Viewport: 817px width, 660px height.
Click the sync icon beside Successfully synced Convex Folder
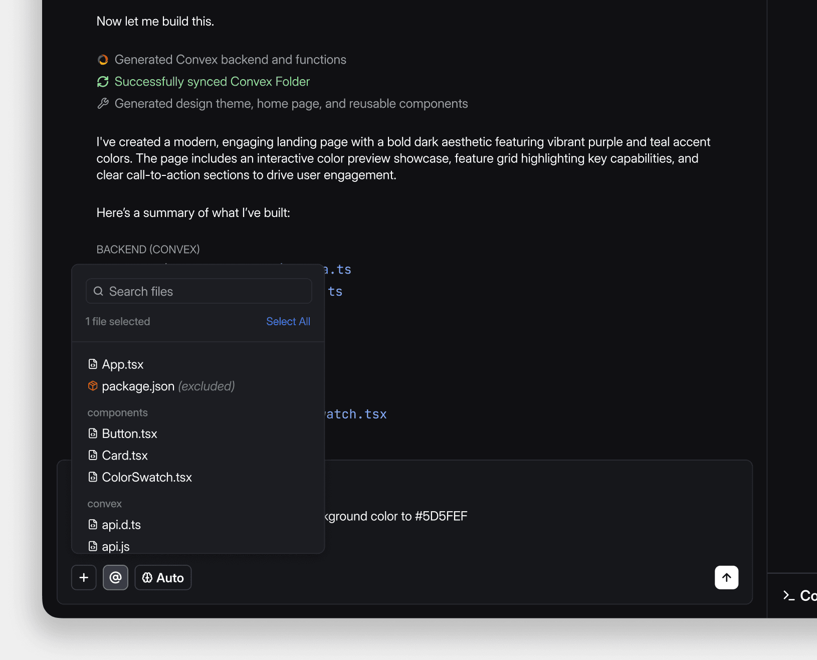[103, 81]
